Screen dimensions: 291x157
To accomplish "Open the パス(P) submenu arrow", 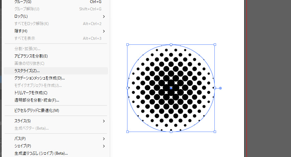I will pos(104,139).
